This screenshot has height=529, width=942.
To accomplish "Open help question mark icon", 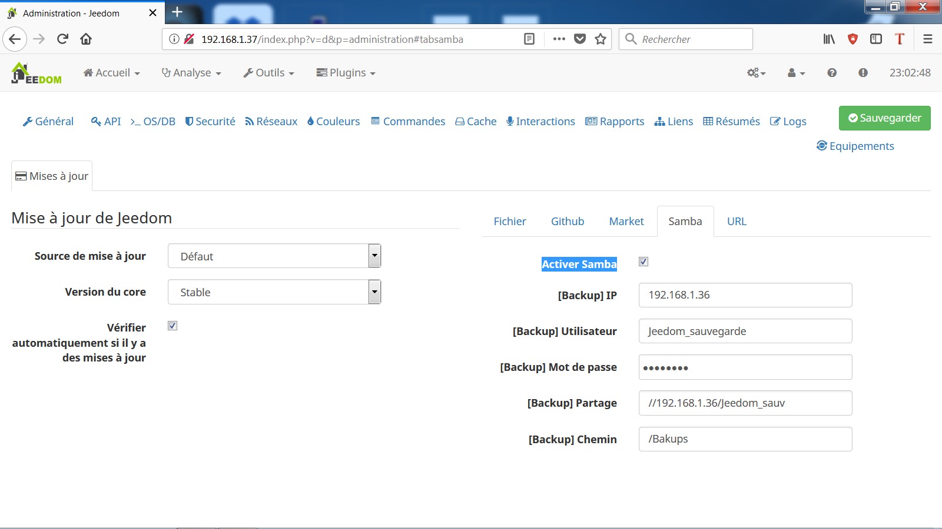I will pos(832,73).
